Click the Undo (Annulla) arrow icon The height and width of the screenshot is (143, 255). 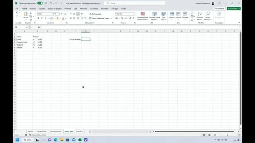(17, 13)
